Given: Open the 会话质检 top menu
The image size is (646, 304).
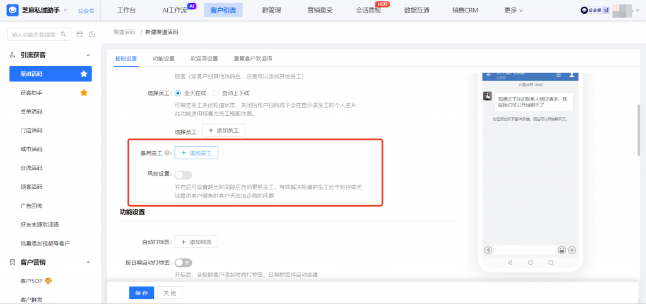Looking at the screenshot, I should coord(368,10).
